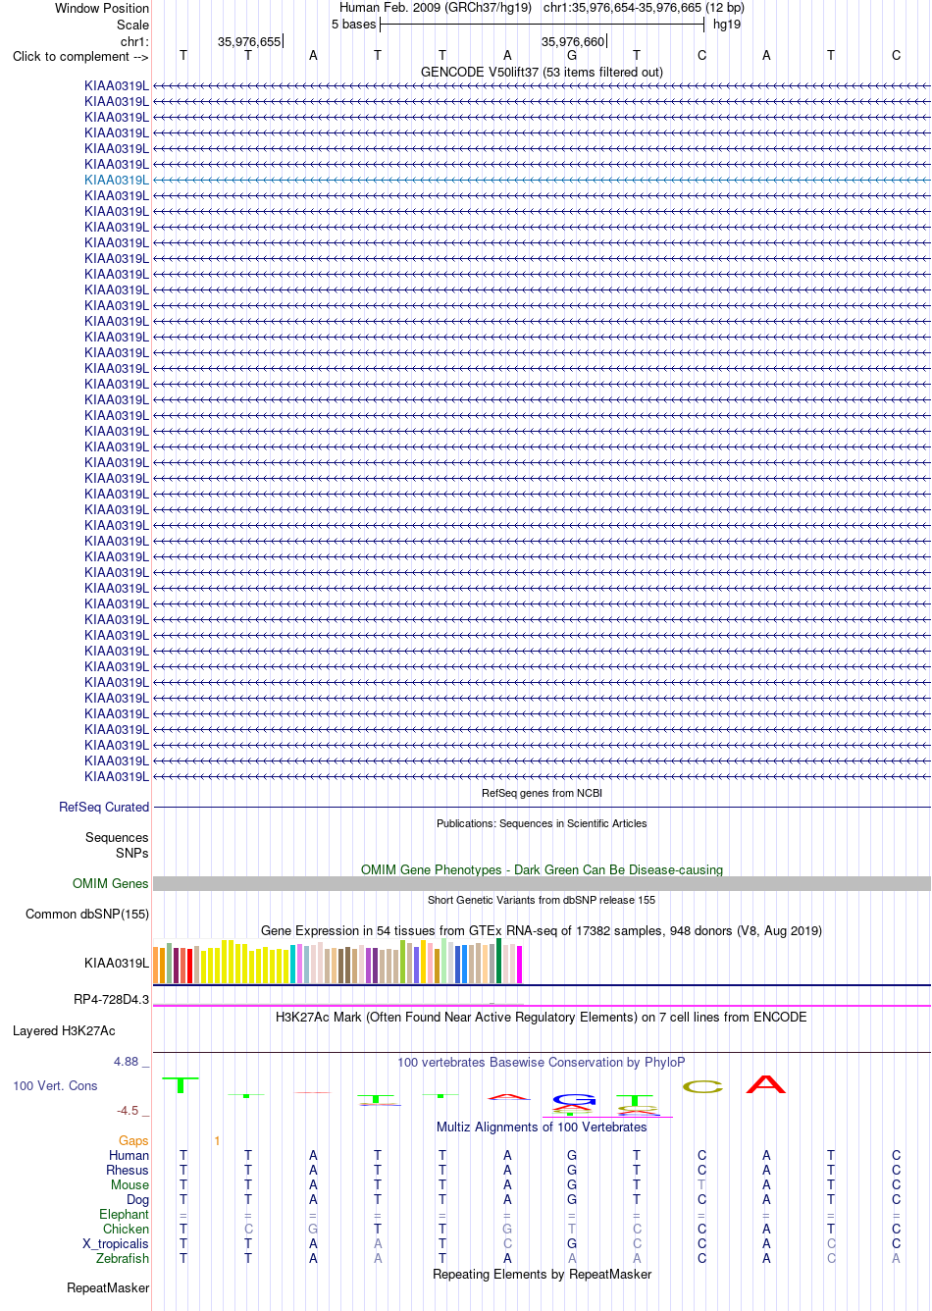Click the "Dog" species label

(x=137, y=1199)
